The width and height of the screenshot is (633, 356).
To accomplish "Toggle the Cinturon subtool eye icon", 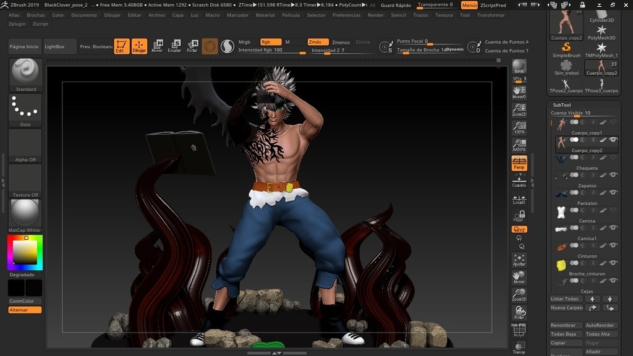I will 613,245.
